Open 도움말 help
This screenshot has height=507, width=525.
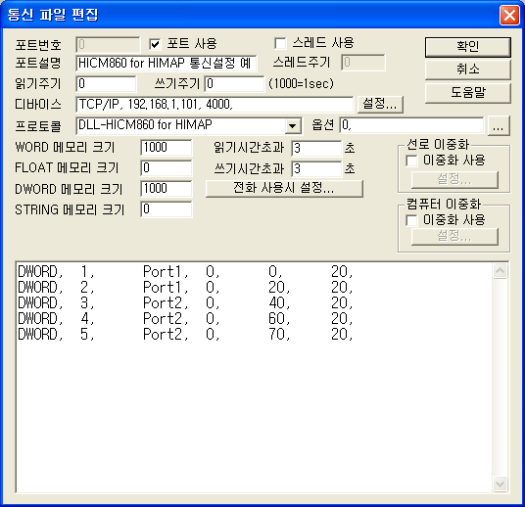click(468, 92)
